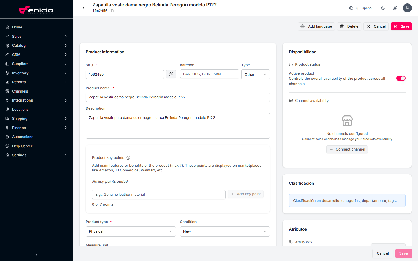Open the Product type dropdown showing Physical
Screen dimensions: 418x261
click(130, 231)
